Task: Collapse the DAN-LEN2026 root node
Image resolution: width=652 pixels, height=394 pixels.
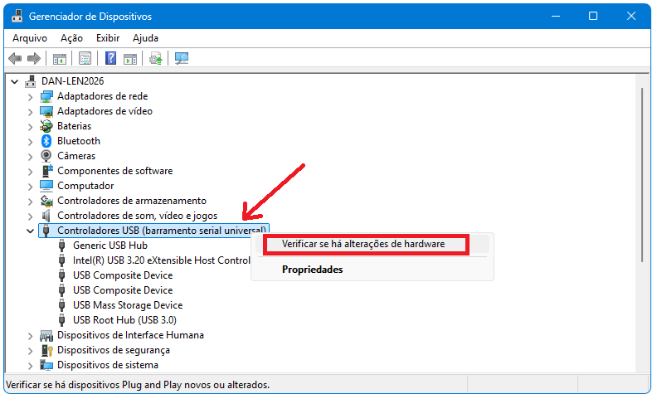Action: tap(15, 81)
